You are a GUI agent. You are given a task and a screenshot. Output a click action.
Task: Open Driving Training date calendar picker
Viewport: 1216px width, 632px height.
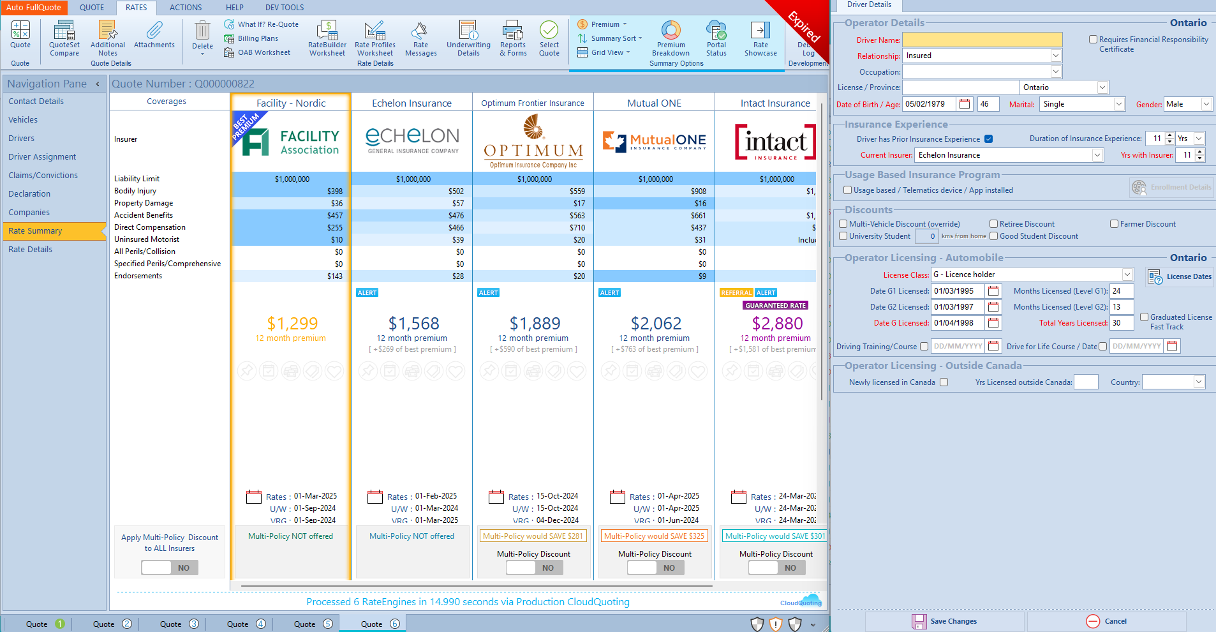coord(993,346)
